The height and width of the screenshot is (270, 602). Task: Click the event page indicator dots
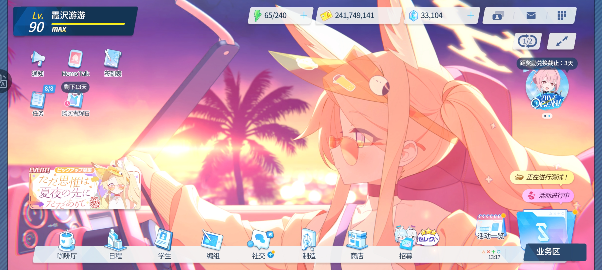tap(547, 116)
